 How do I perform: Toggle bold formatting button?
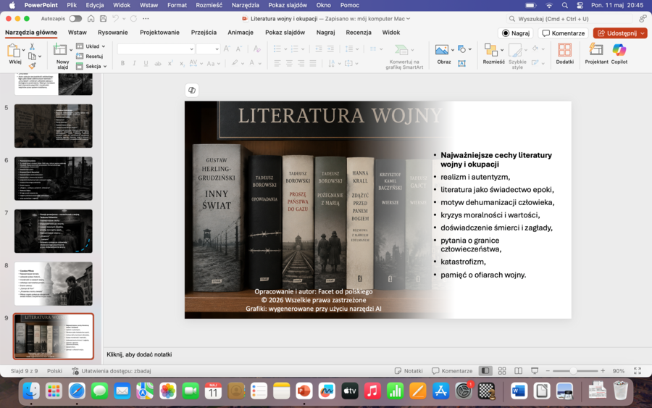pos(122,63)
